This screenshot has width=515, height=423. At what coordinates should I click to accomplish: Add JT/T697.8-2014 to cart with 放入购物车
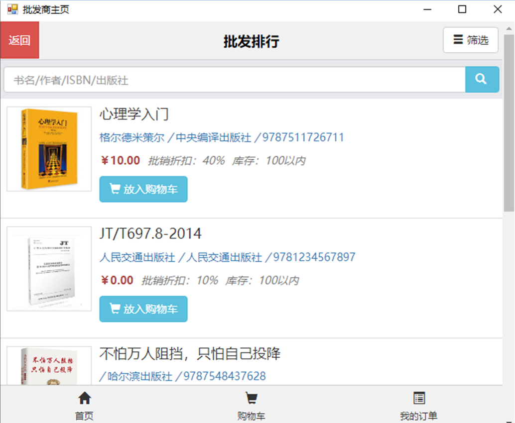(x=143, y=309)
